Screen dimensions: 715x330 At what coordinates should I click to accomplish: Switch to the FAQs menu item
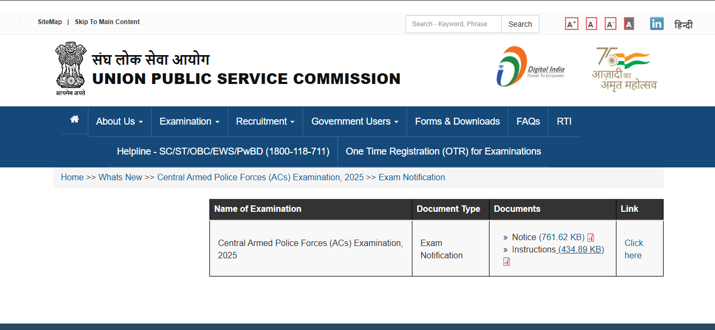point(528,121)
